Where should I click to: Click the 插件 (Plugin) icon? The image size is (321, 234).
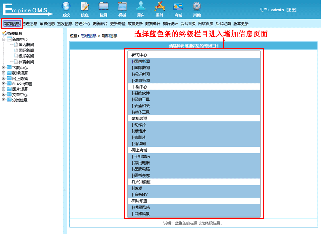[x=159, y=6]
